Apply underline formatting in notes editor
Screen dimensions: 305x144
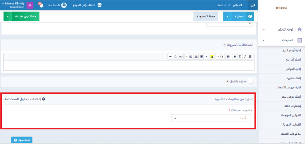(240, 57)
